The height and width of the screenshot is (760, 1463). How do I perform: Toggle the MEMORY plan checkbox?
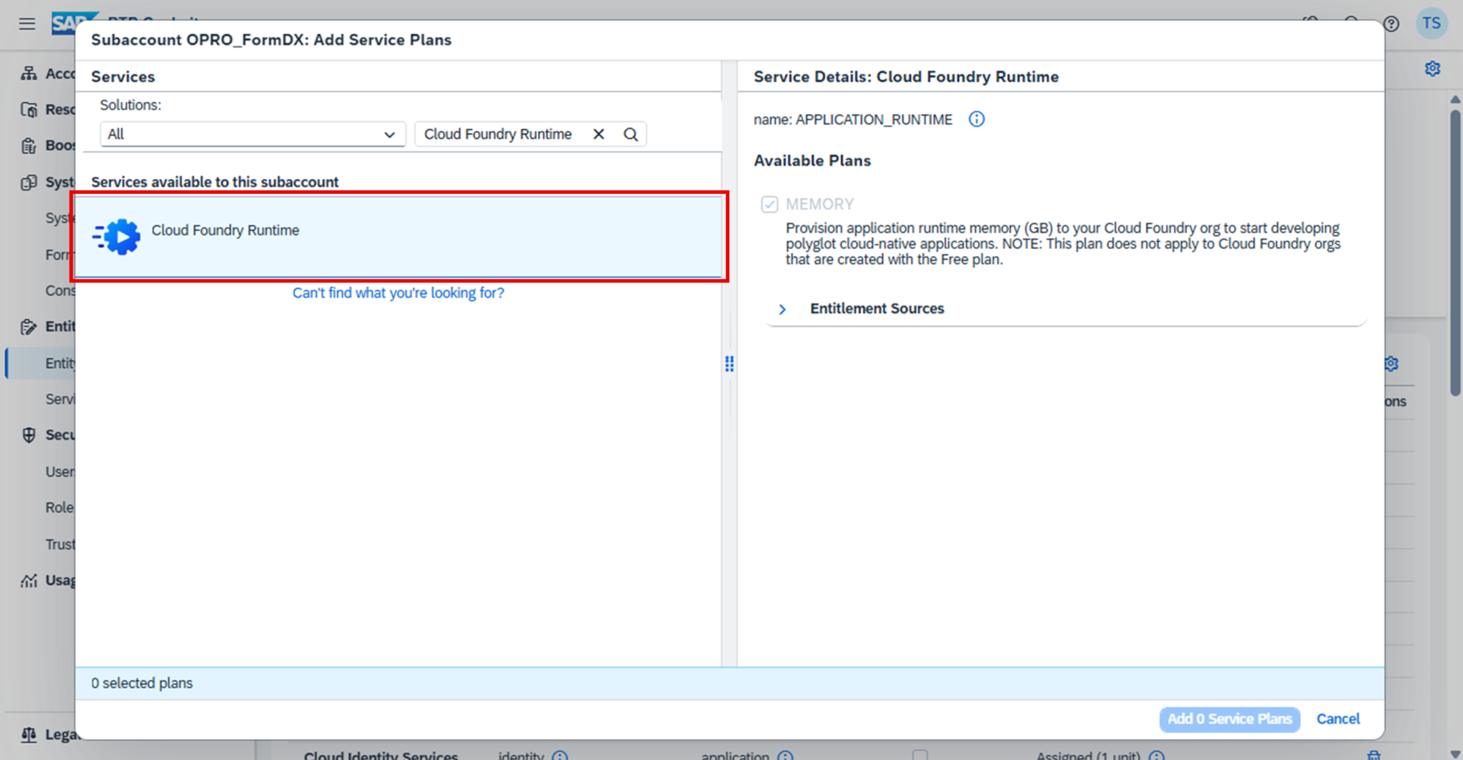[x=769, y=204]
